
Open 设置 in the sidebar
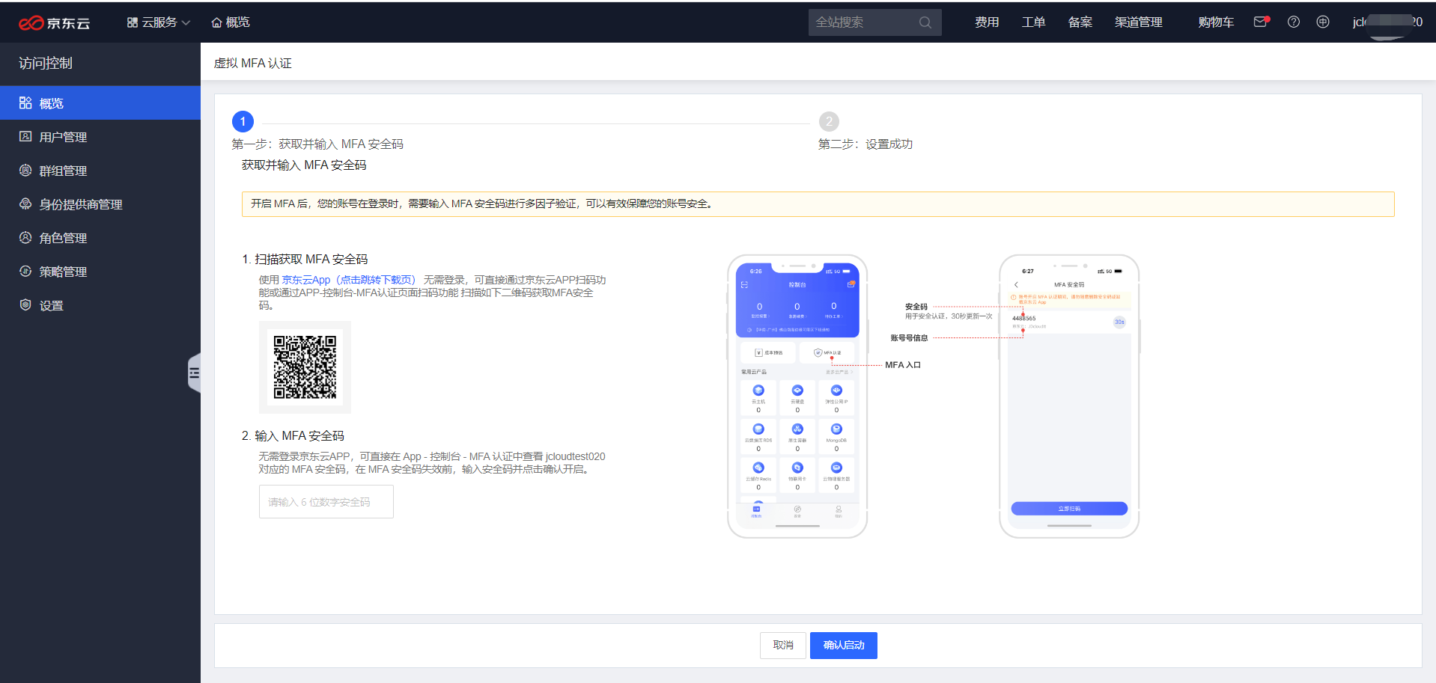(x=100, y=305)
